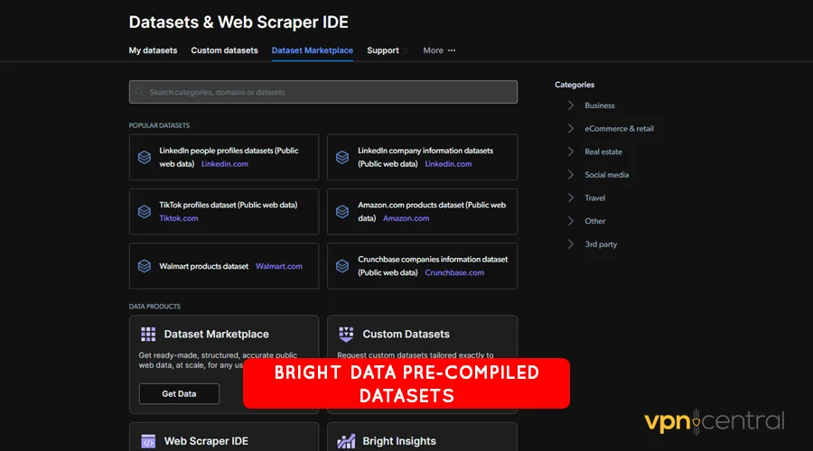Click the LinkedIn people profiles dataset icon

click(x=145, y=157)
